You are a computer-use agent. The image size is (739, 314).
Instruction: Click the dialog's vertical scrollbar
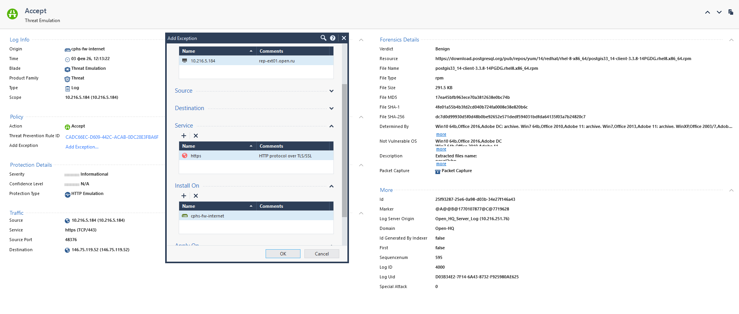click(x=344, y=150)
